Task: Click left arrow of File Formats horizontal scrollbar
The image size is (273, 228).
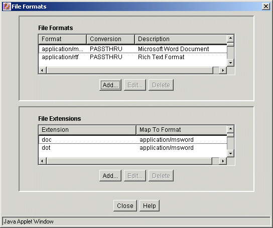Action: tap(42, 71)
